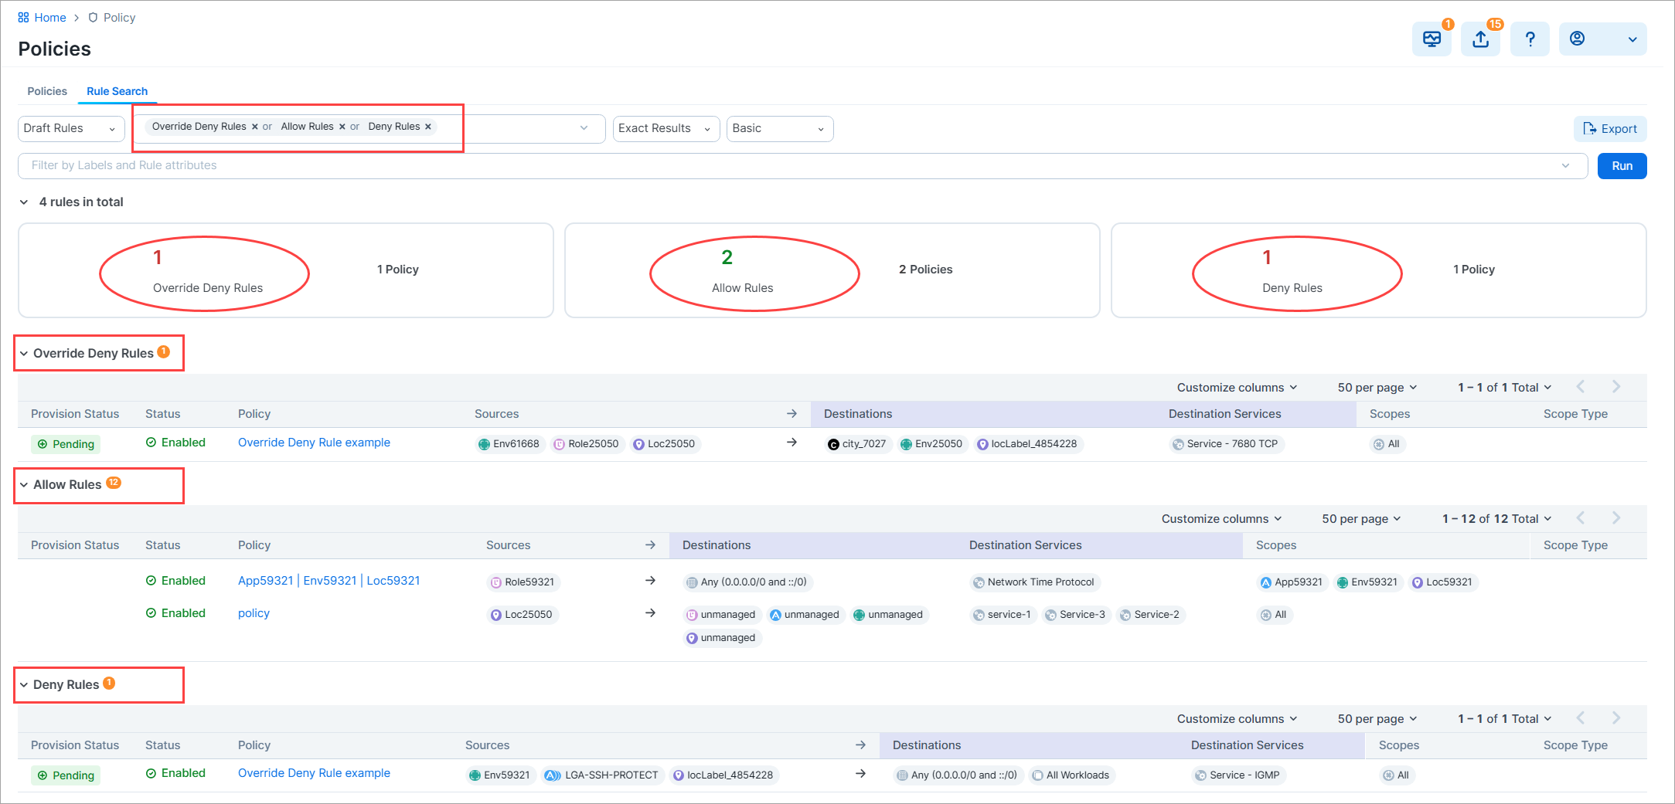This screenshot has width=1675, height=804.
Task: Go to next page in Override Deny Rules table
Action: [1616, 387]
